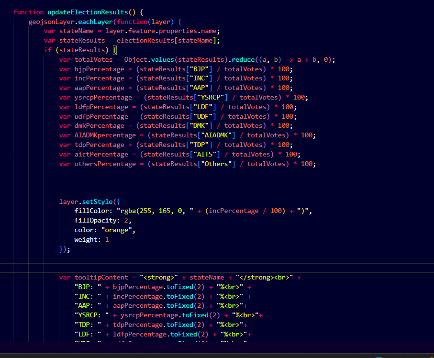Screen dimensions: 434x358
Task: Click the "YSRCP" key in stateResults
Action: point(211,98)
